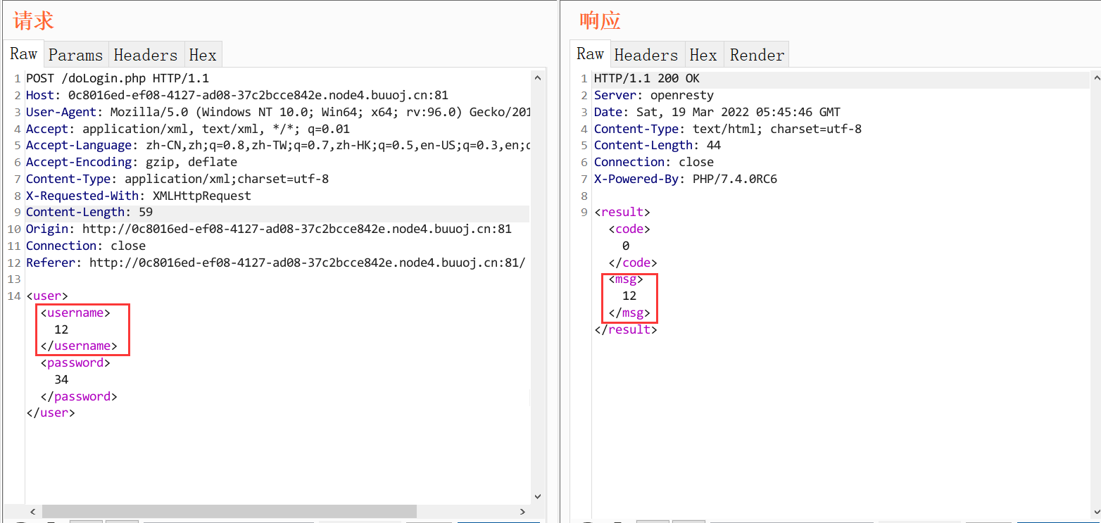Click password value 34
Image resolution: width=1101 pixels, height=523 pixels.
(x=61, y=379)
